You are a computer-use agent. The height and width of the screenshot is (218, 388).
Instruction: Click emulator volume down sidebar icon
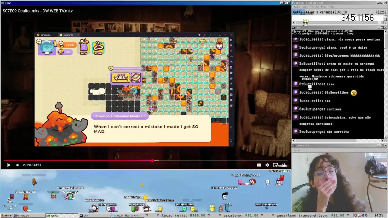point(231,56)
